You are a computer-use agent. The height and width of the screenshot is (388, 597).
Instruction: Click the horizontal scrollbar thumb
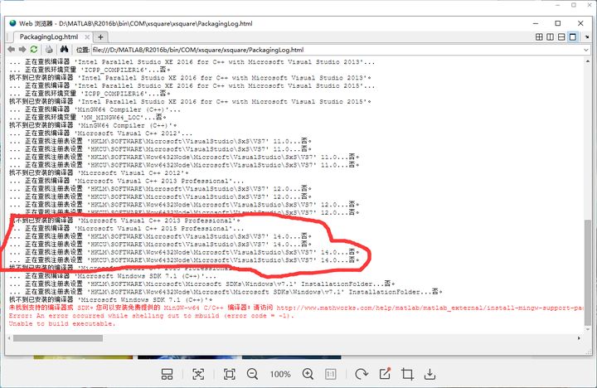tap(58, 338)
